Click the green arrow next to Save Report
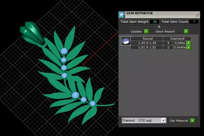This screenshot has height=136, width=204. coord(186,31)
